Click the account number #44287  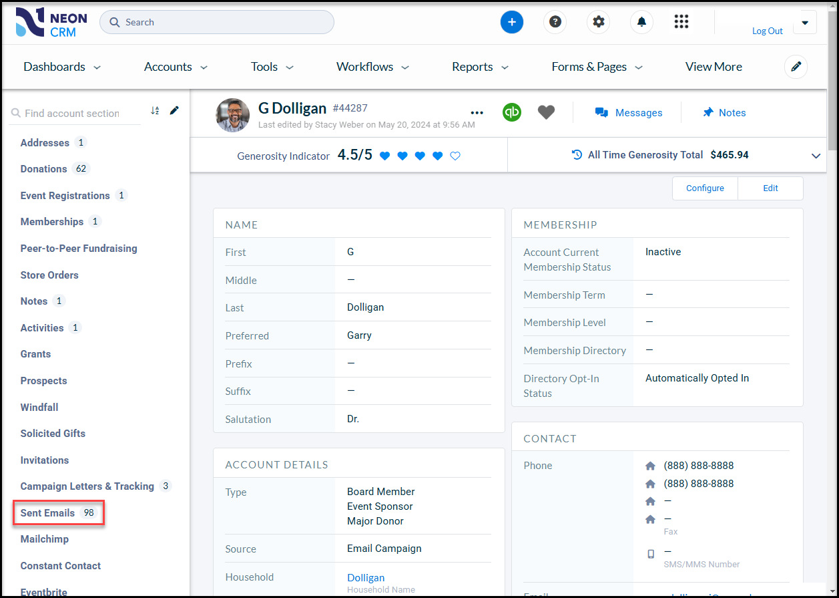click(350, 108)
